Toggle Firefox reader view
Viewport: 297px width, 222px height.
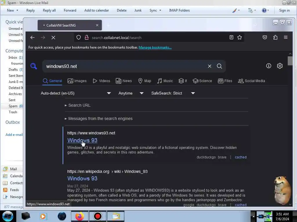pos(231,37)
